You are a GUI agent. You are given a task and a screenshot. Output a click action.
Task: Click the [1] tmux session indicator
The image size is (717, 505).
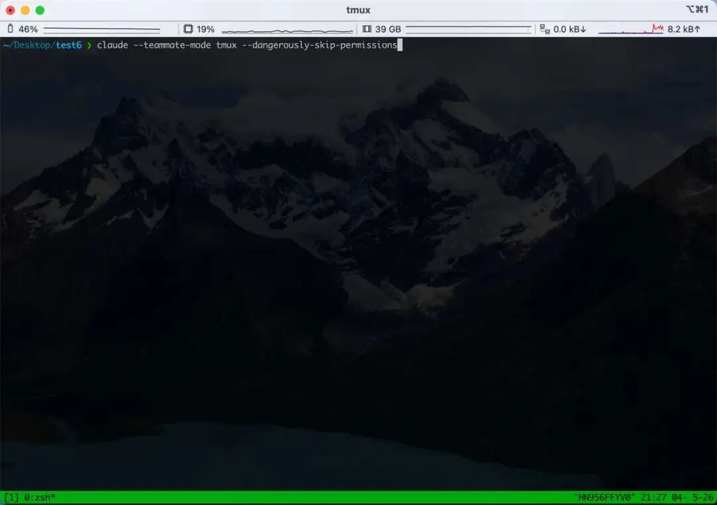click(11, 497)
